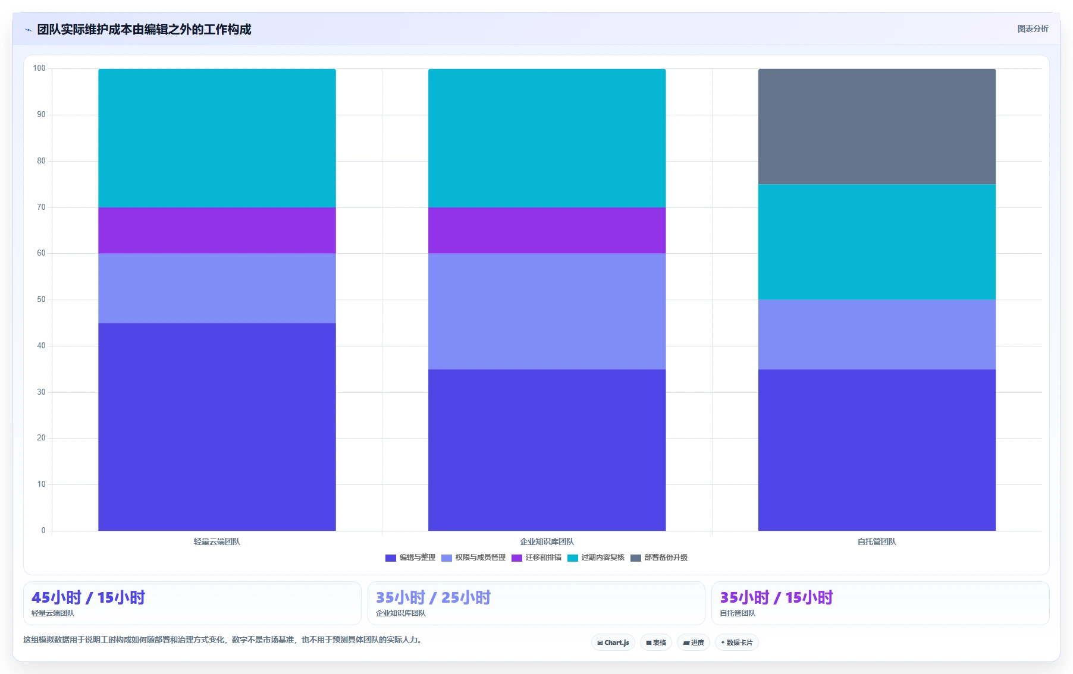Select the 数据卡片 chip

pyautogui.click(x=737, y=642)
